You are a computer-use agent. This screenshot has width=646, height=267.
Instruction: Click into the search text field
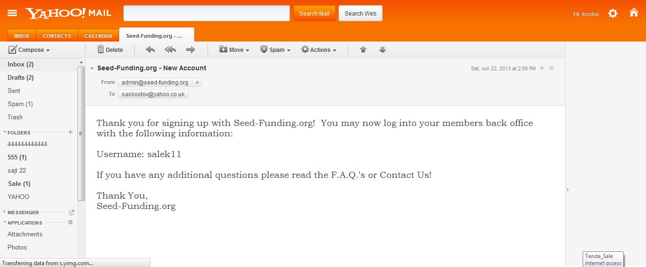206,13
